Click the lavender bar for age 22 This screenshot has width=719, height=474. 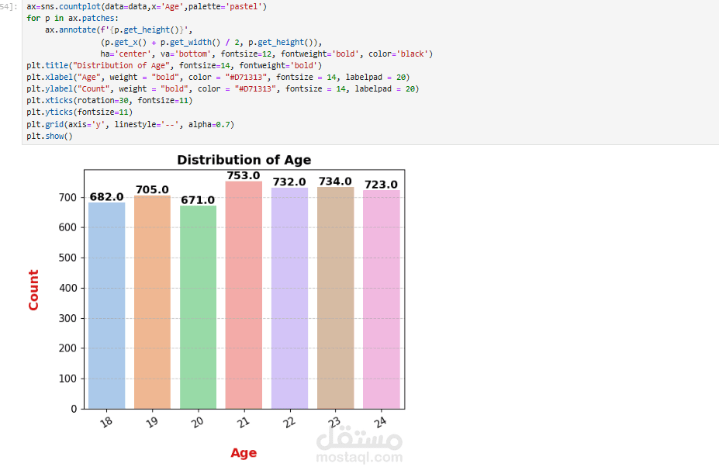click(x=289, y=298)
